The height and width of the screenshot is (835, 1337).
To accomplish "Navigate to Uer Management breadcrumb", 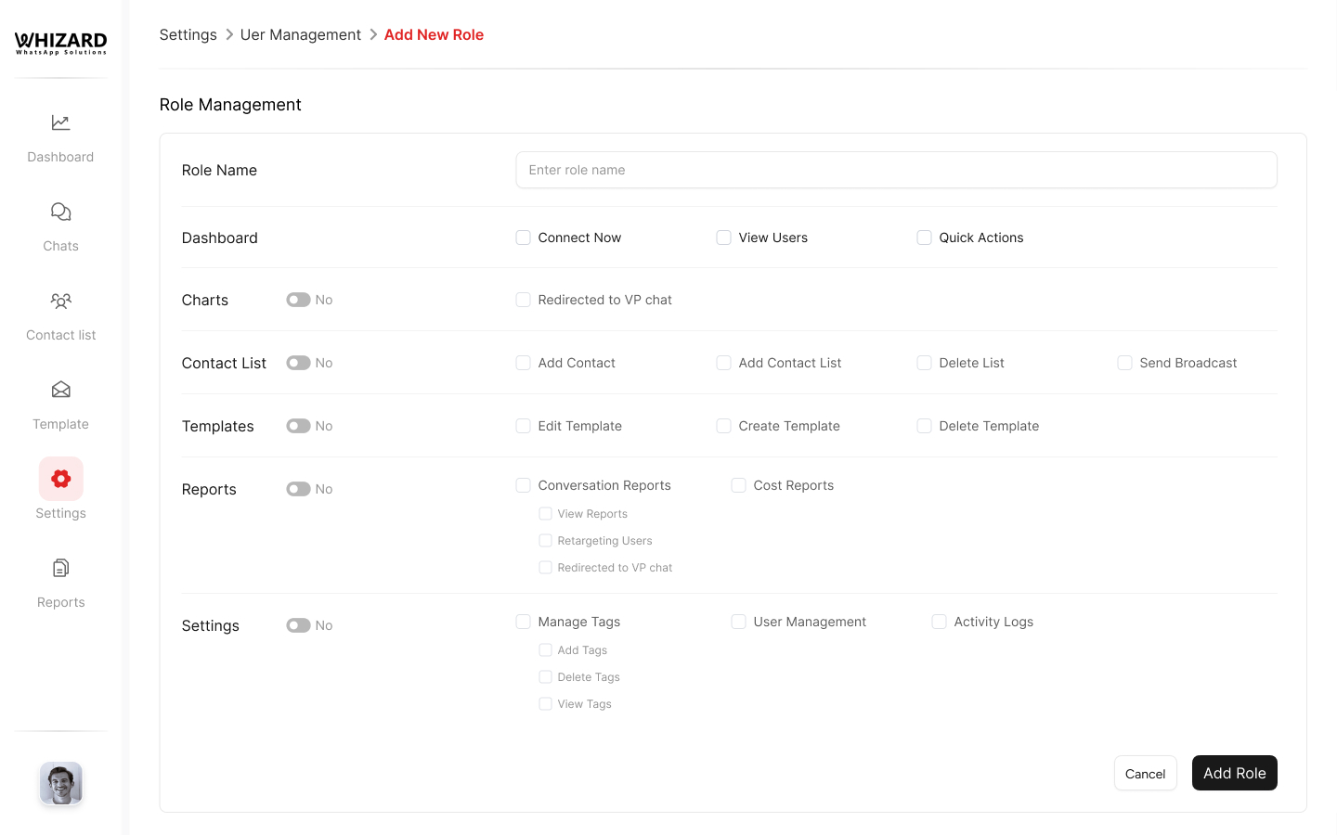I will (x=300, y=34).
